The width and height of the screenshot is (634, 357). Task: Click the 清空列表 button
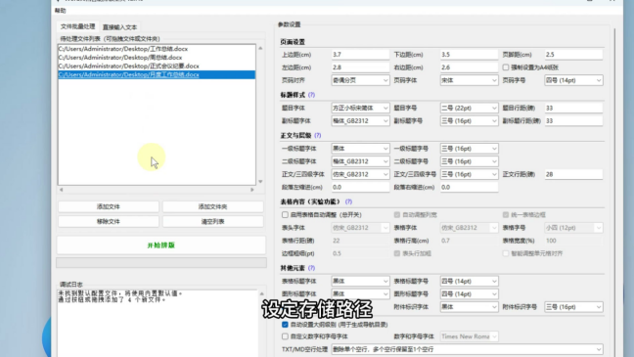point(212,222)
